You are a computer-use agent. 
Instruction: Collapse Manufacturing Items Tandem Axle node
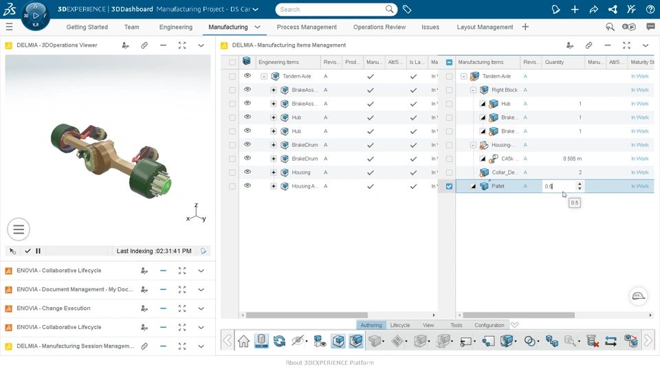click(464, 76)
